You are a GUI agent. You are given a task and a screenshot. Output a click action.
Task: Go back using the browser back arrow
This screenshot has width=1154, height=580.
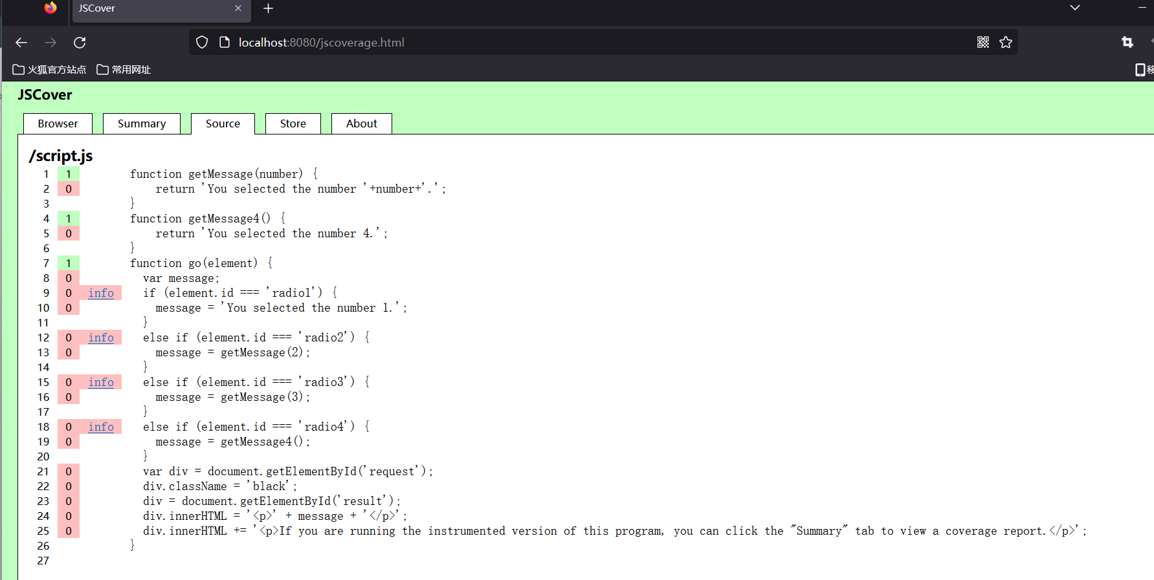pos(21,43)
